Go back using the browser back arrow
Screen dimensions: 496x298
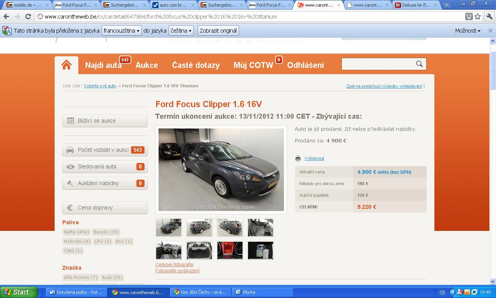[7, 17]
